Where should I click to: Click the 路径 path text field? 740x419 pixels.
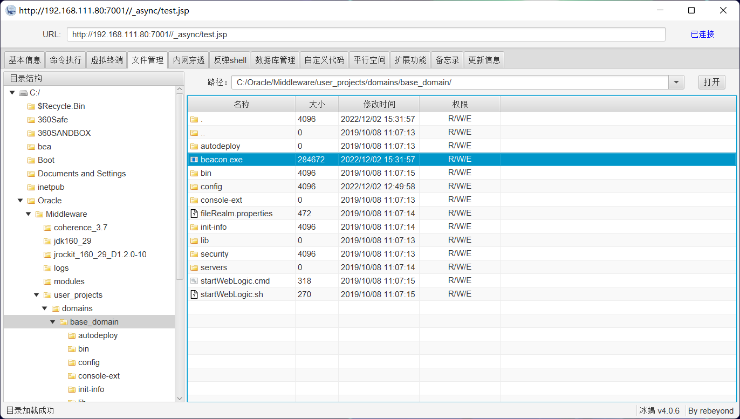(x=450, y=82)
